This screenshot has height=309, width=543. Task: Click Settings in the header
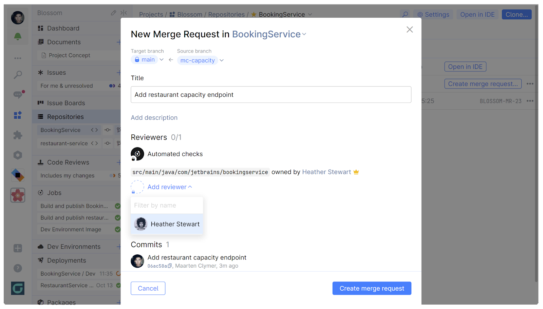tap(433, 15)
